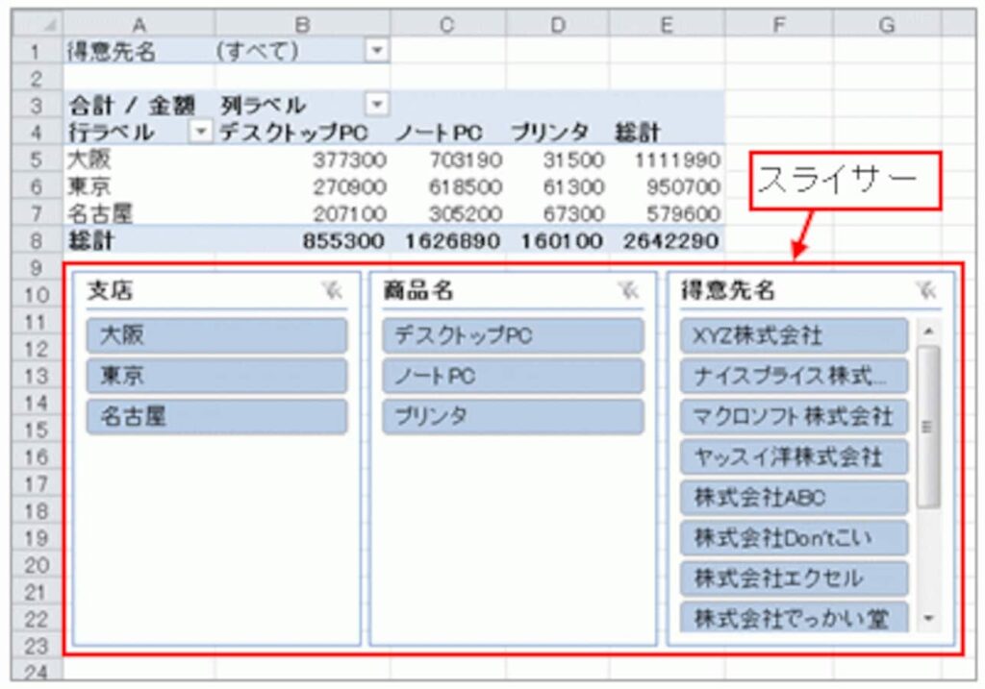Open the 得意先名 report filter dropdown

[377, 51]
